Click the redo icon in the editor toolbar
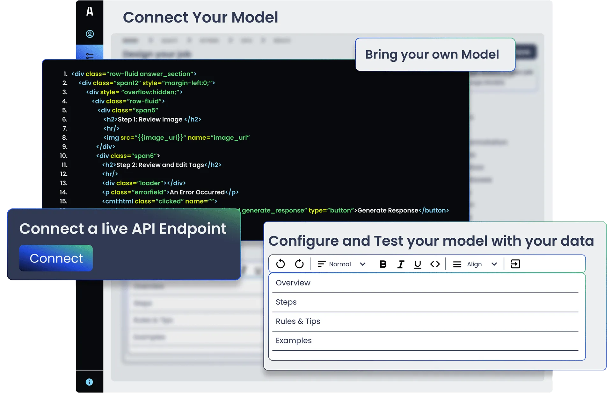Image resolution: width=612 pixels, height=393 pixels. pos(299,263)
